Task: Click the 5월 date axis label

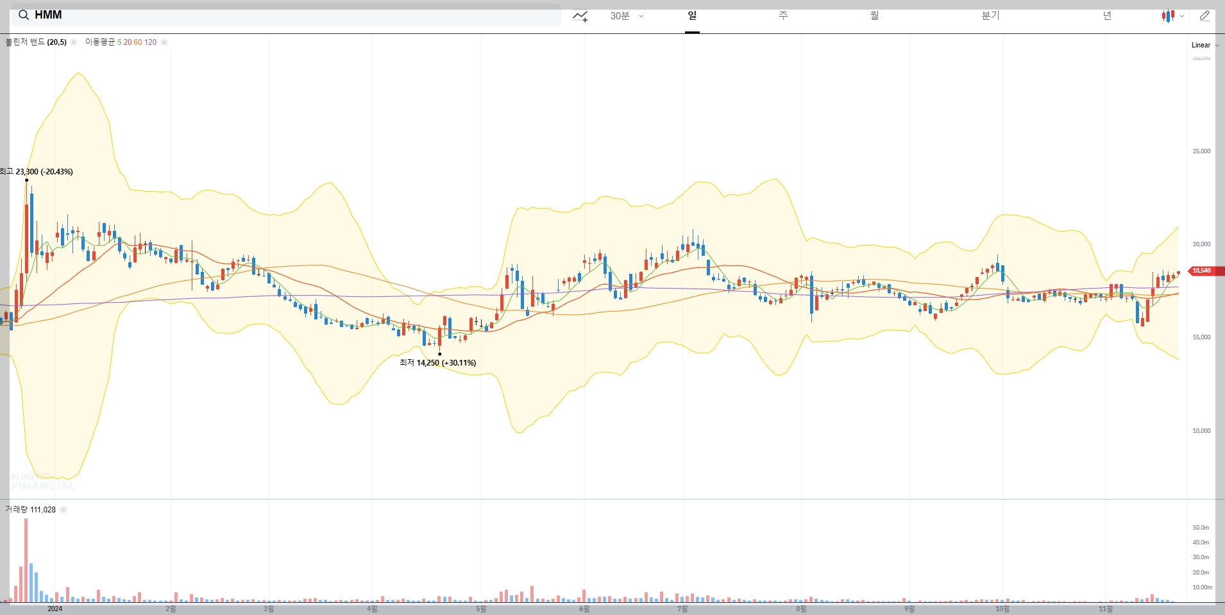Action: (x=481, y=609)
